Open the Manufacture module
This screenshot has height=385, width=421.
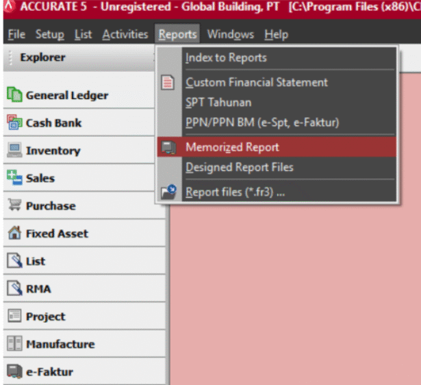[x=85, y=344]
